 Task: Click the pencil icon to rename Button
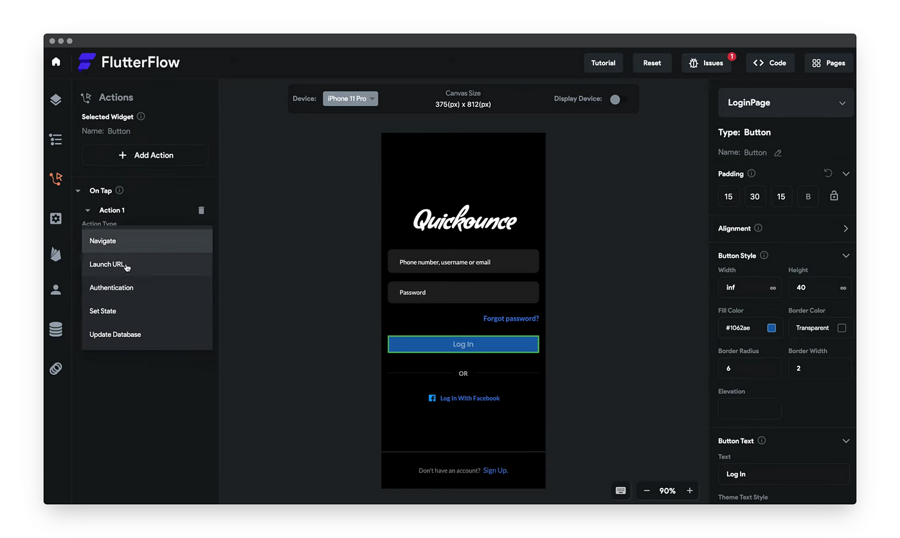coord(778,153)
